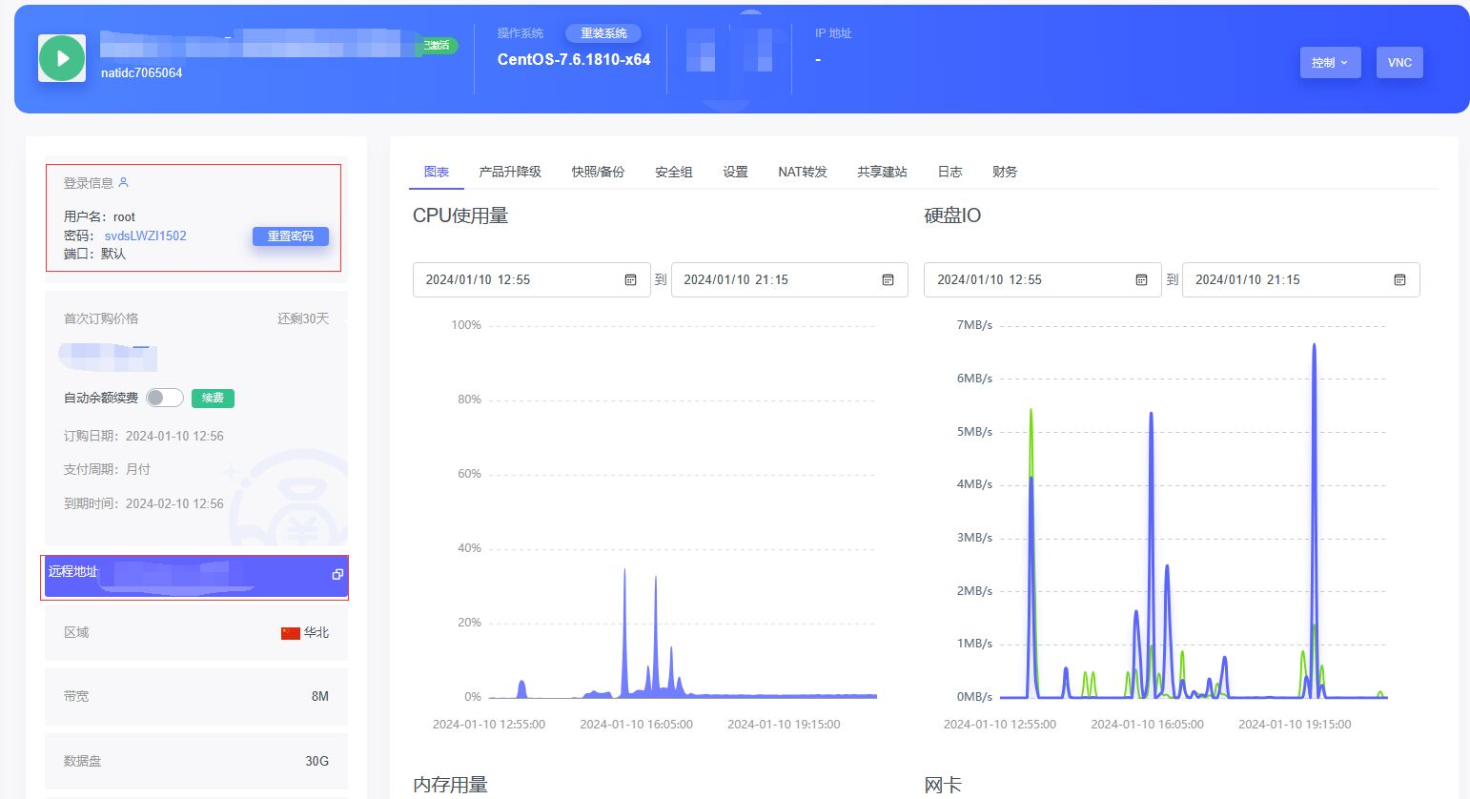Go to the 产品升降级 tab
The image size is (1470, 799).
(x=510, y=172)
